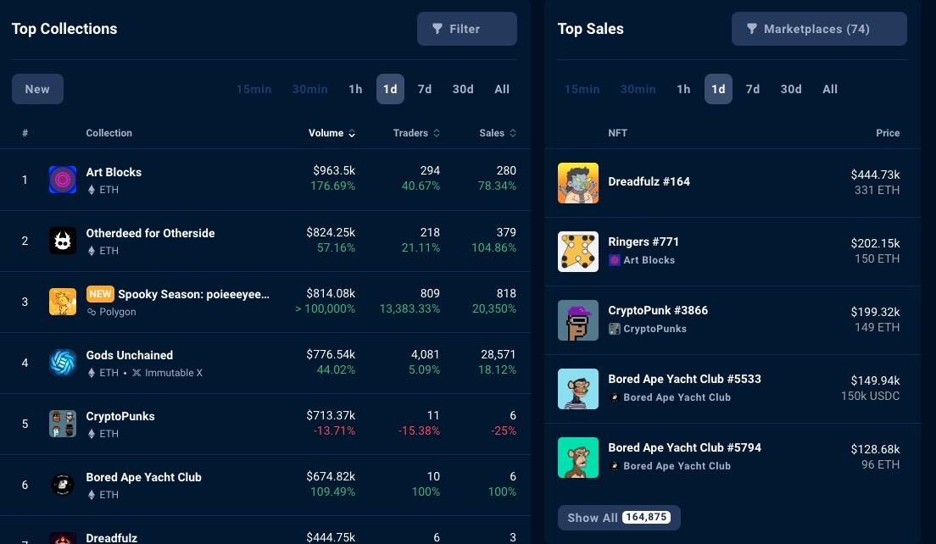Select 30min in Top Sales
The image size is (936, 544).
click(638, 89)
